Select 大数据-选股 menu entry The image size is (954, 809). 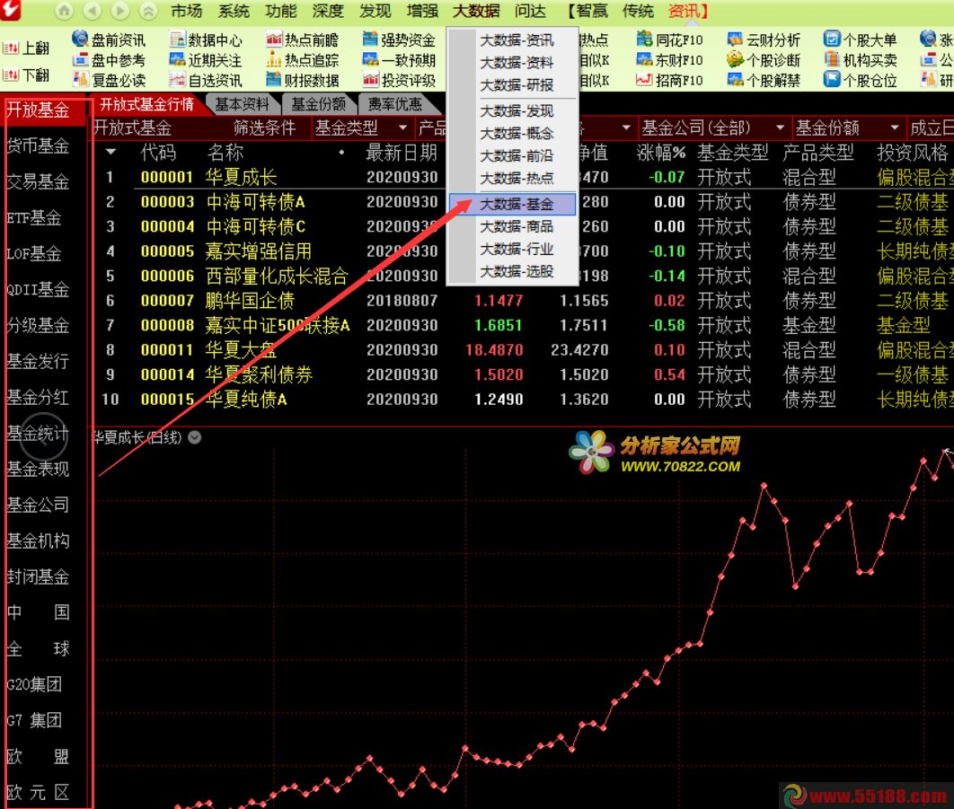point(512,271)
